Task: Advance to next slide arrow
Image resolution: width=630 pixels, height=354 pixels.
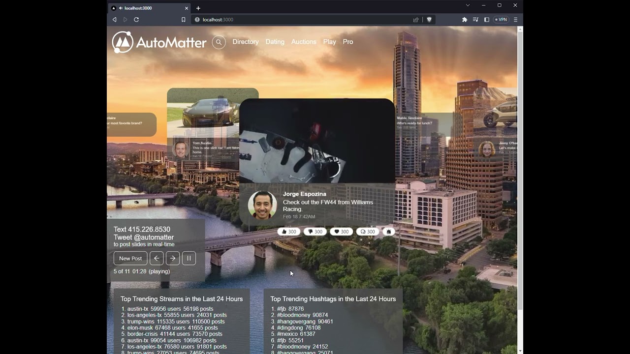Action: pos(173,258)
